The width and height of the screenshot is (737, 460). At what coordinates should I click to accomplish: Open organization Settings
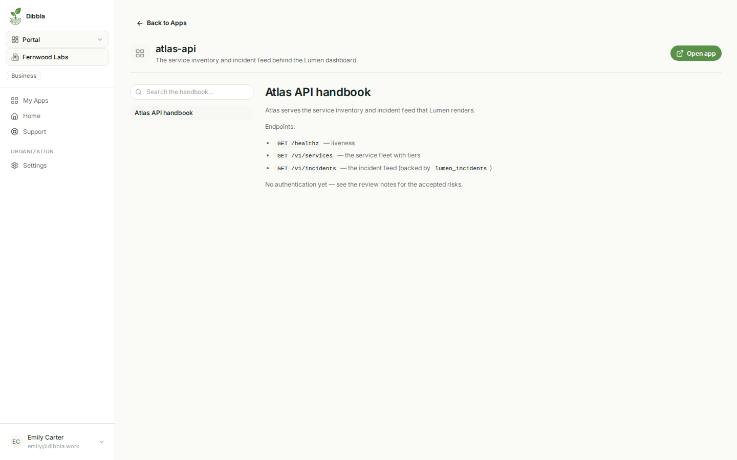tap(57, 166)
